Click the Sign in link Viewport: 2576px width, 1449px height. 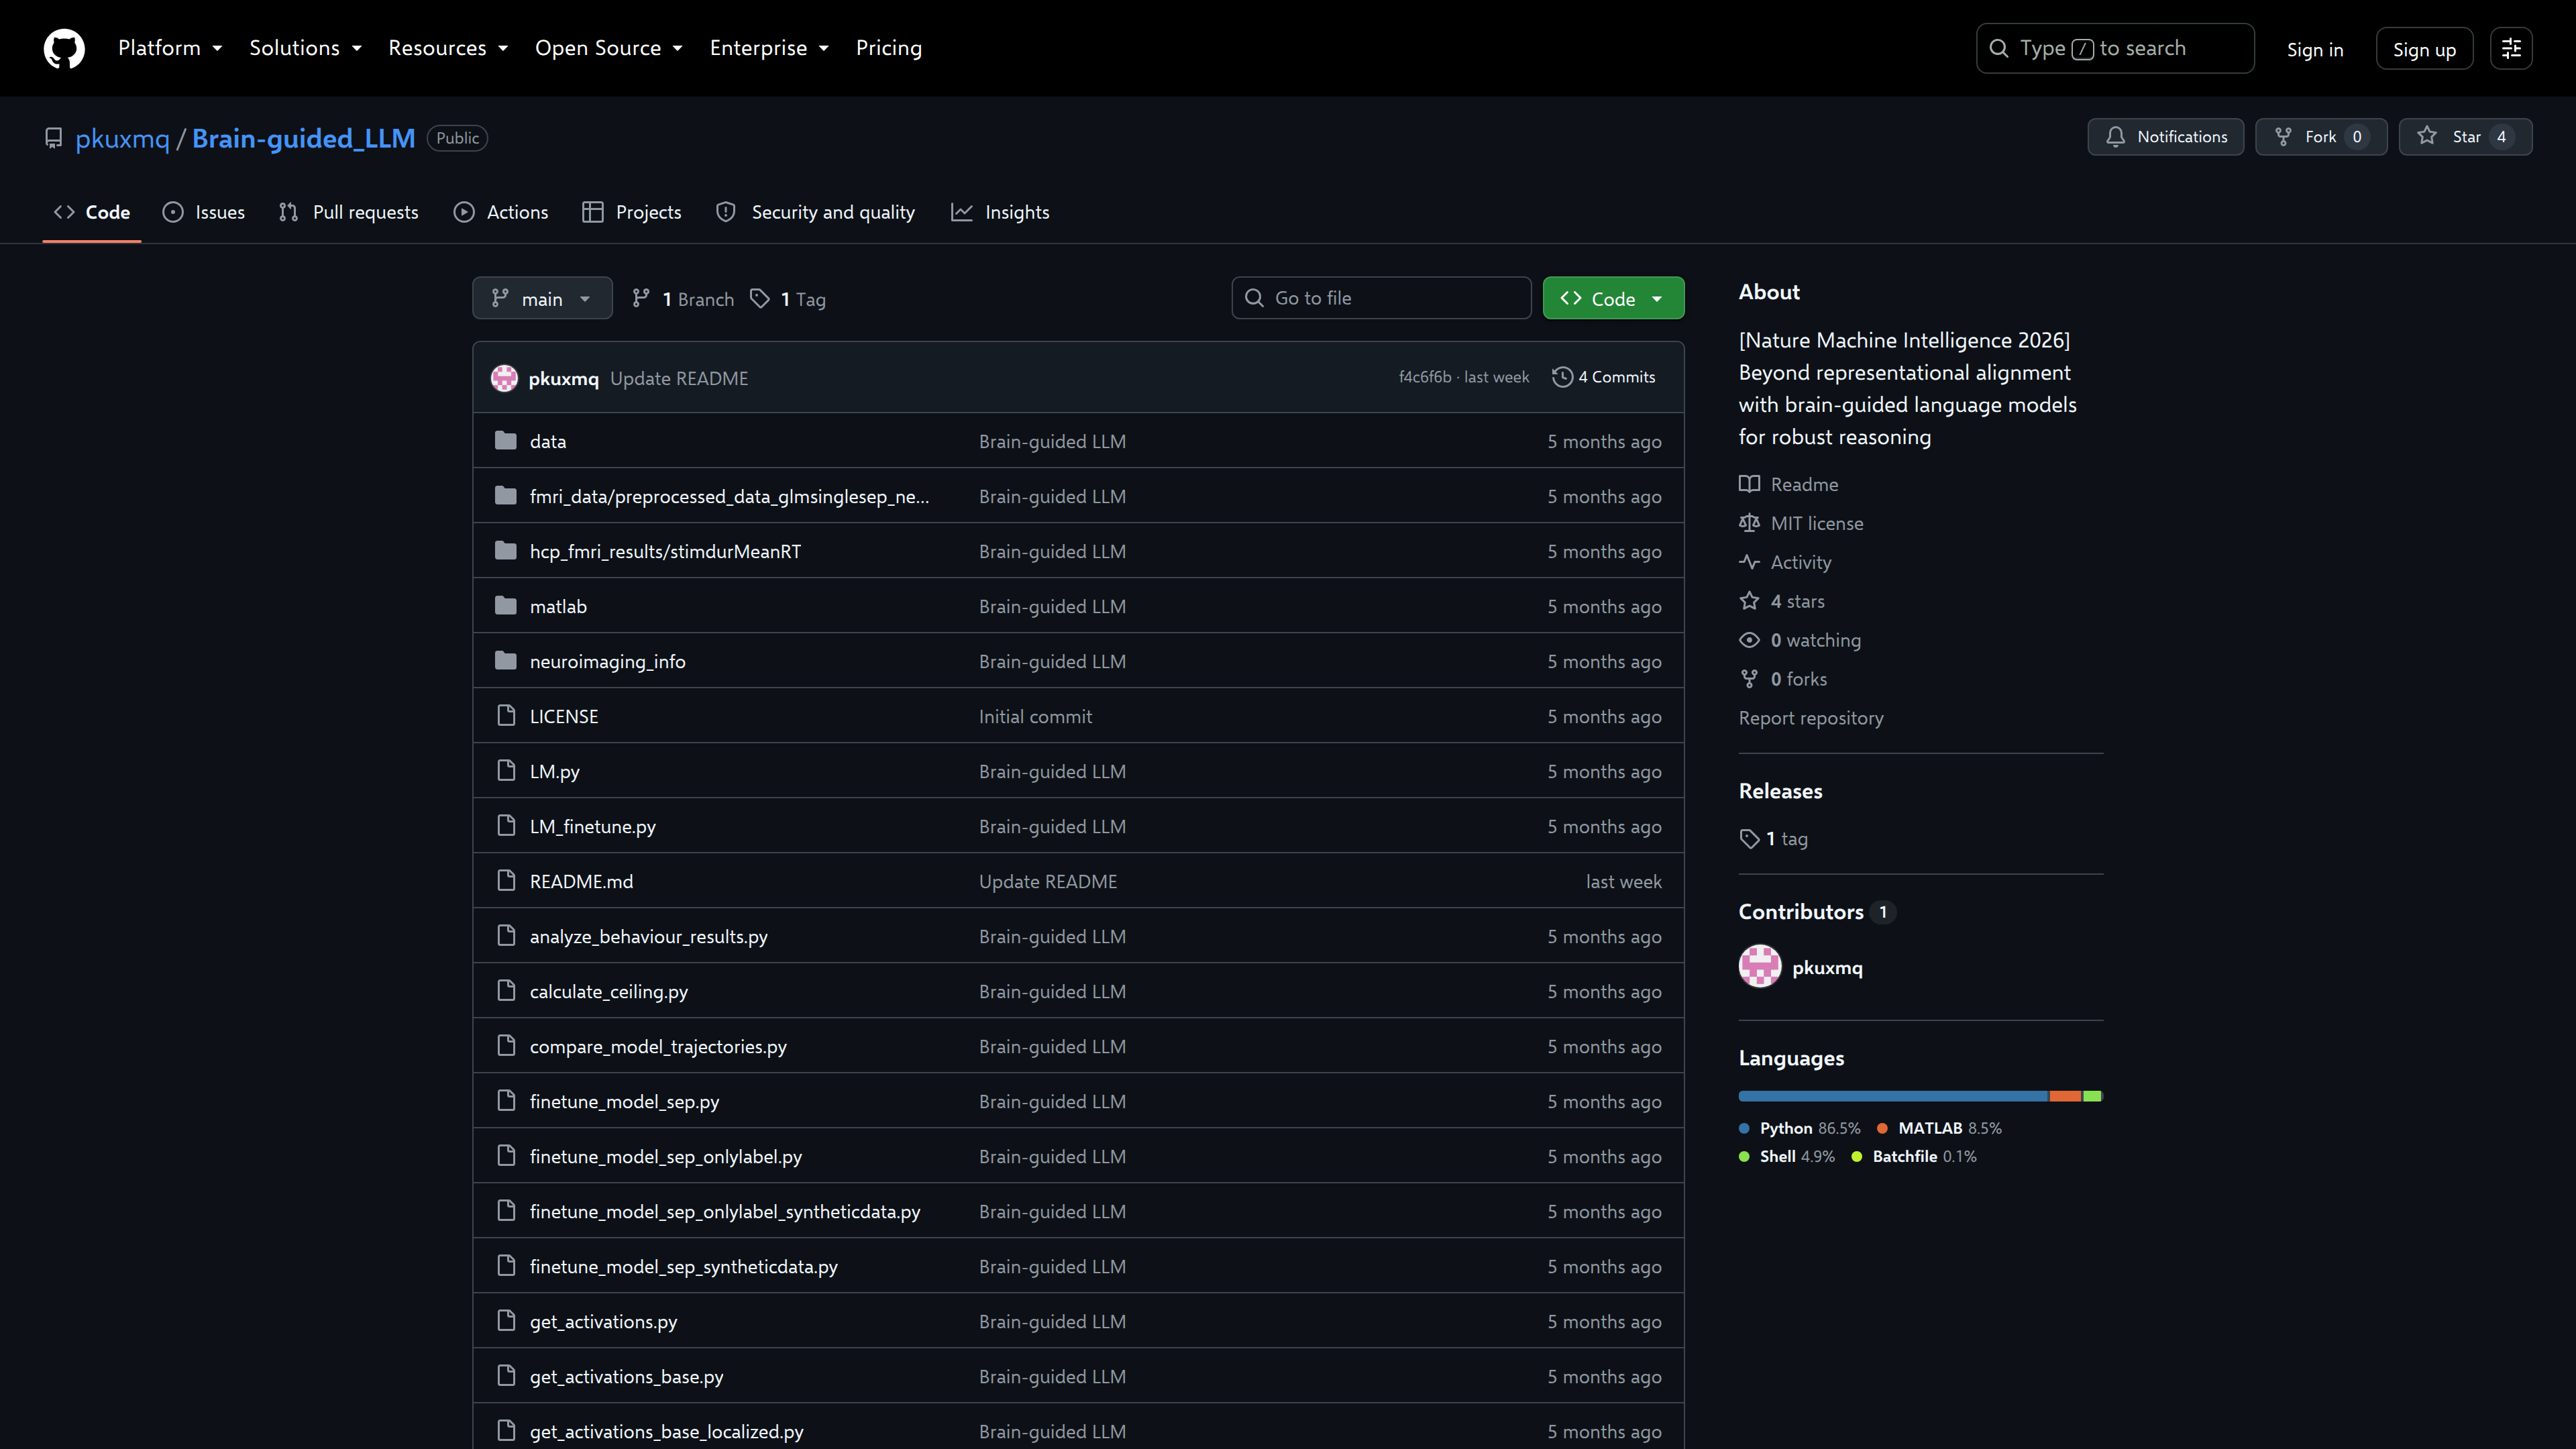pos(2315,49)
